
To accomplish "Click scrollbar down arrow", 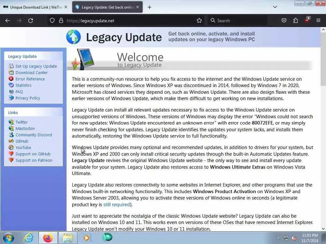I will (x=323, y=229).
